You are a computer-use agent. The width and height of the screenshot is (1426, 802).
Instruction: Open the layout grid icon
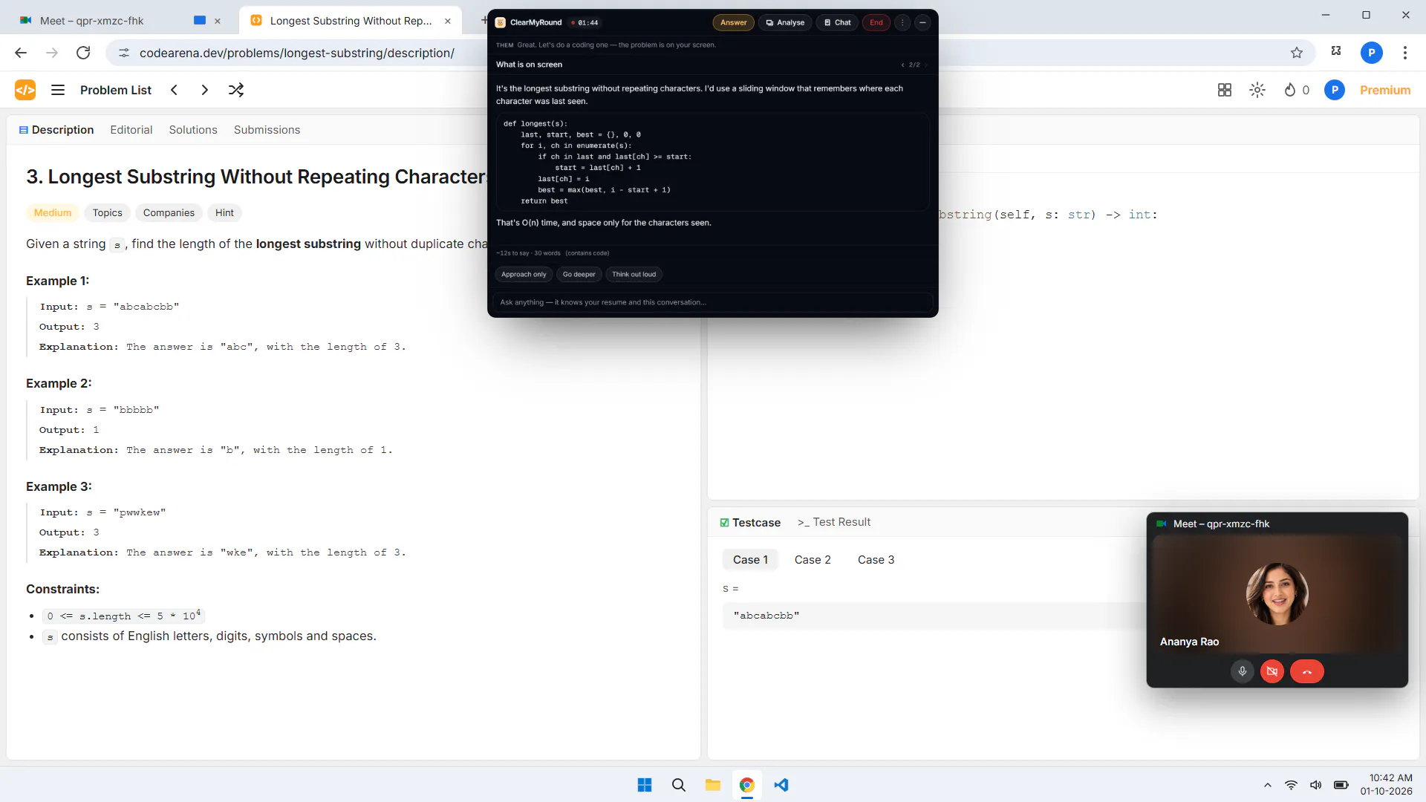1225,90
